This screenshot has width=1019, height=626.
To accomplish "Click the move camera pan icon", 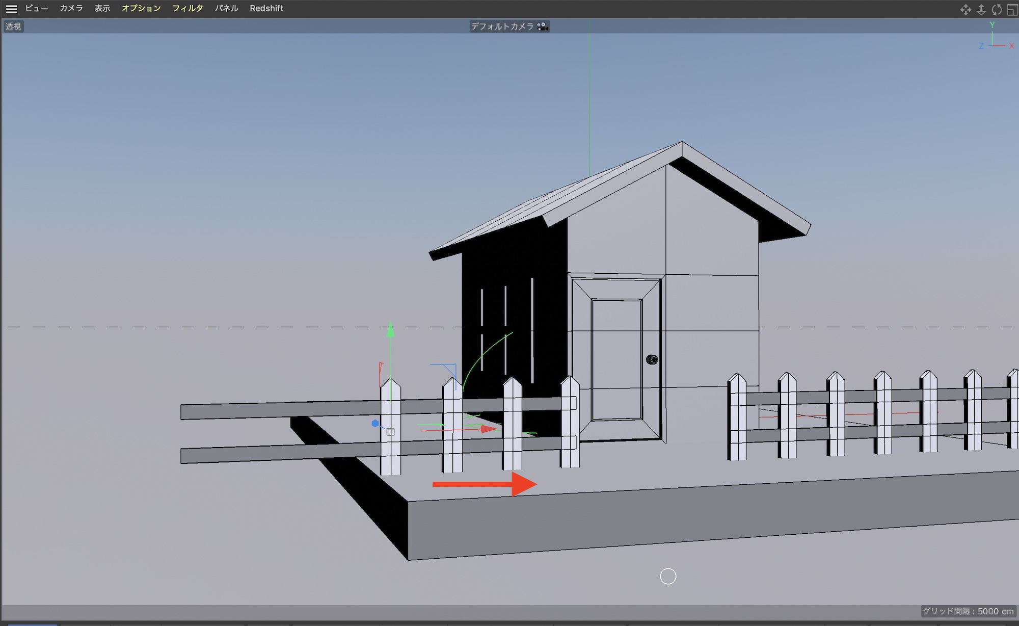I will 965,10.
